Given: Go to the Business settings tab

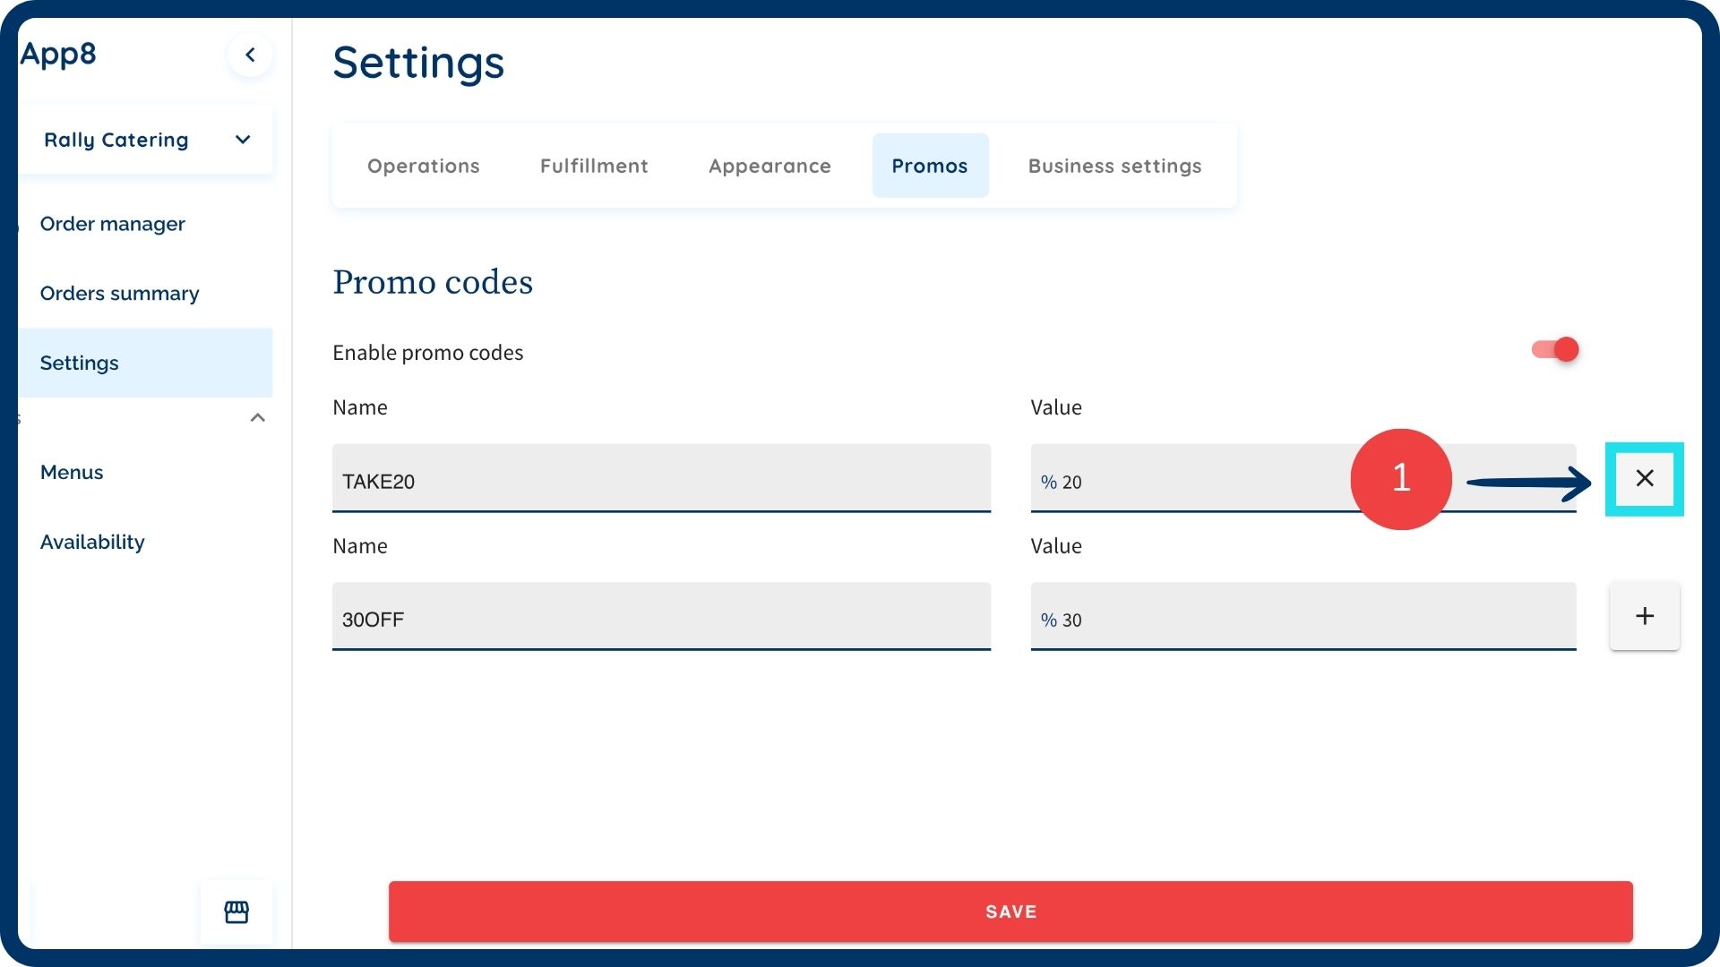Looking at the screenshot, I should tap(1114, 166).
